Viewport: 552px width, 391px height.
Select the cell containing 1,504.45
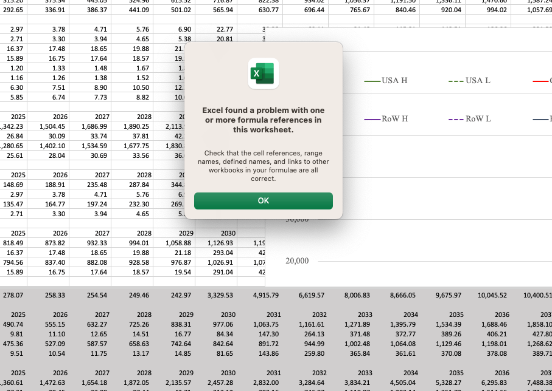coord(48,126)
